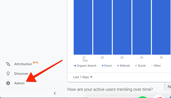Viewport: 171px width, 98px height.
Task: Click the Attribution path icon
Action: 8,64
